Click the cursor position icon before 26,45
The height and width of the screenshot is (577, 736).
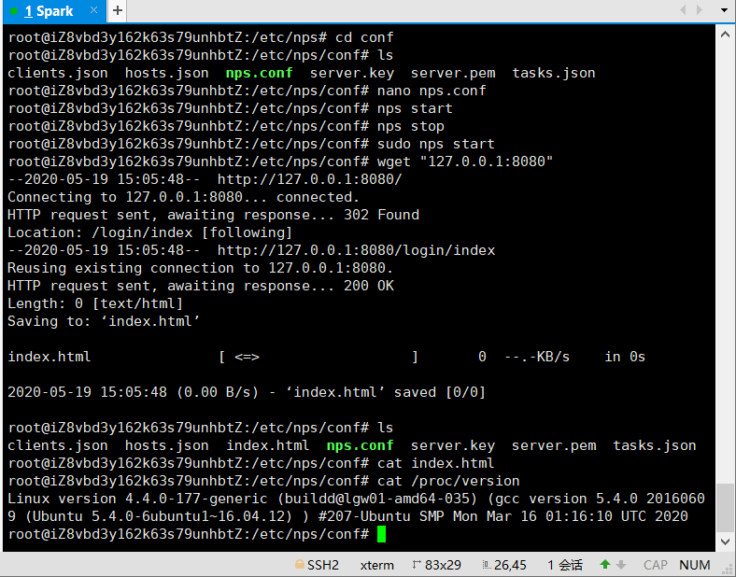[x=487, y=565]
